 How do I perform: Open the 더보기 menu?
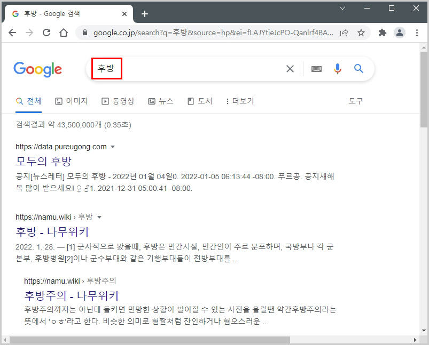pos(240,101)
